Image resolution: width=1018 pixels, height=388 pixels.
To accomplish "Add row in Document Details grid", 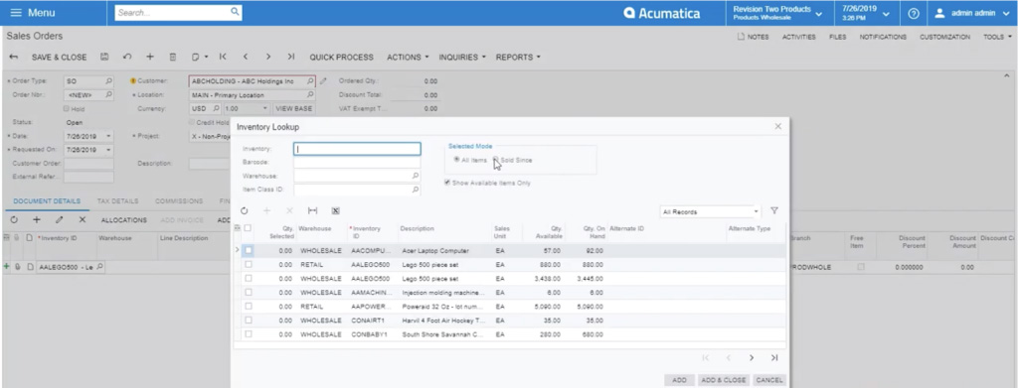I will click(x=37, y=220).
